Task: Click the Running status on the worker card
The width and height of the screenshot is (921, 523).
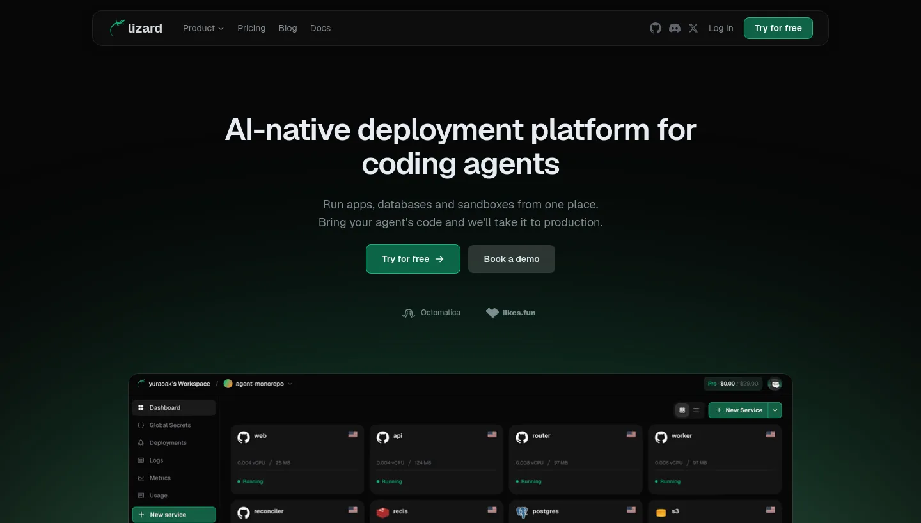Action: tap(668, 481)
